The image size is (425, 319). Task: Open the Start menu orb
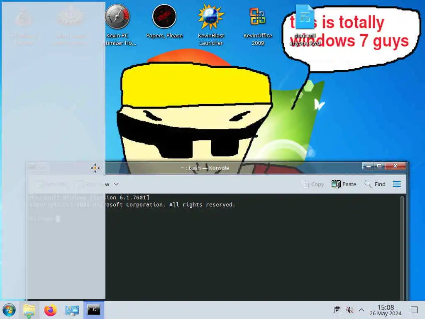pos(9,310)
